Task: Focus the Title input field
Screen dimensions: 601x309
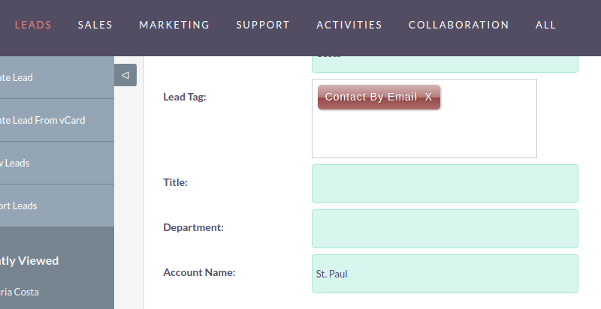Action: coord(445,184)
